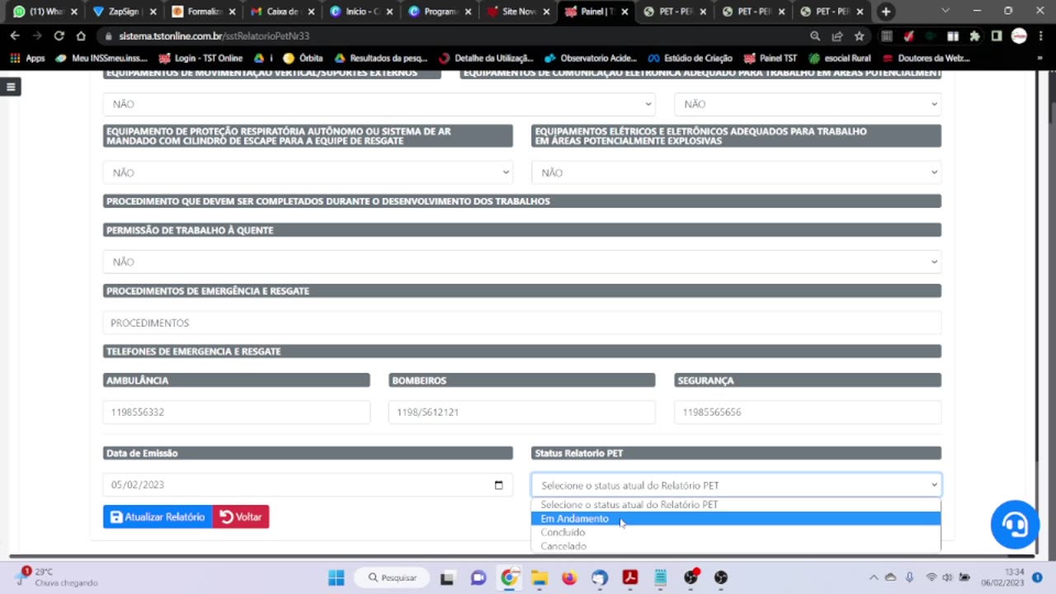The width and height of the screenshot is (1056, 594).
Task: Click the red Voltar button
Action: (x=241, y=516)
